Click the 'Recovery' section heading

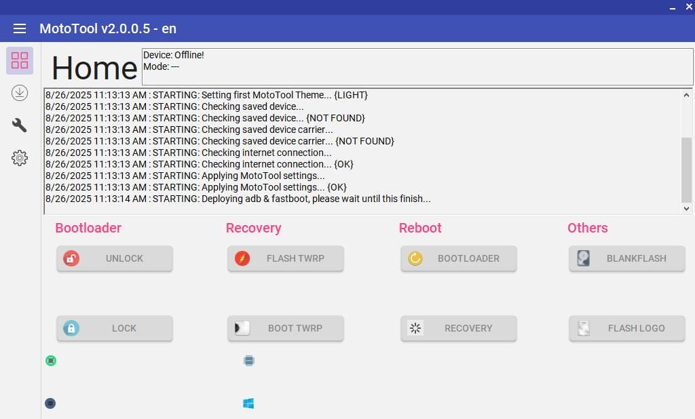coord(254,228)
